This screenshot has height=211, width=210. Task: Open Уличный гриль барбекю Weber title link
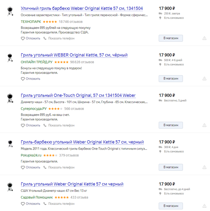[x=82, y=8]
